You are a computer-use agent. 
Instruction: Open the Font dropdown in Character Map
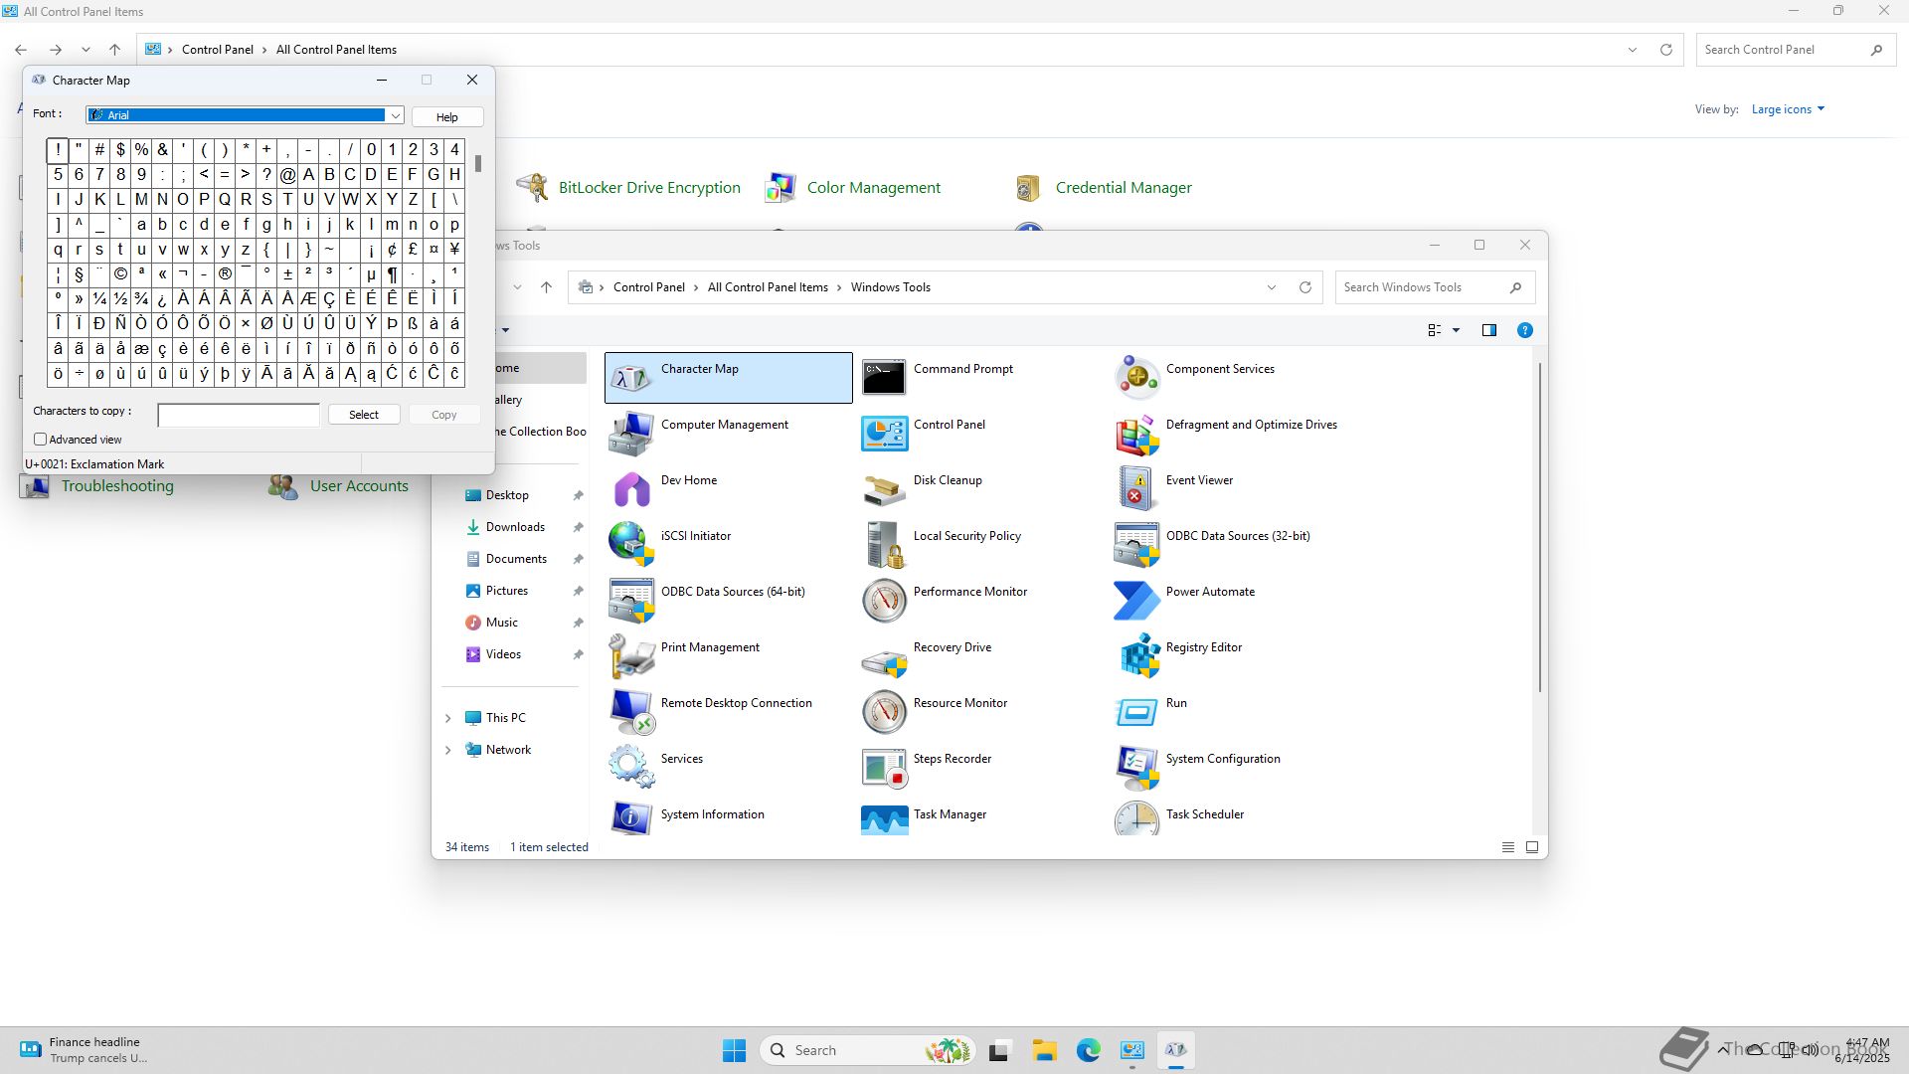pyautogui.click(x=395, y=115)
